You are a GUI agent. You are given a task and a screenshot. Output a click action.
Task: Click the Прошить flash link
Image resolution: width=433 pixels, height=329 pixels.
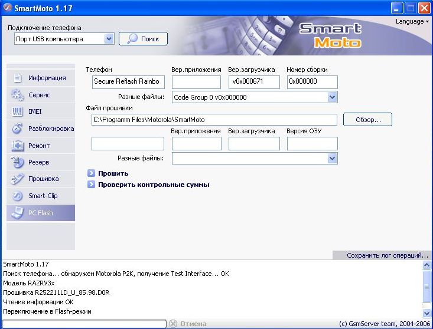click(113, 173)
